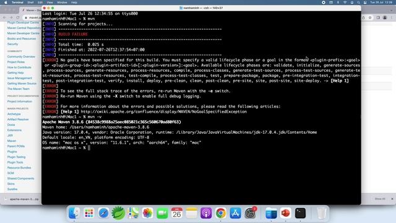This screenshot has height=223, width=396.
Task: Open Project Information link
Action: point(19,101)
